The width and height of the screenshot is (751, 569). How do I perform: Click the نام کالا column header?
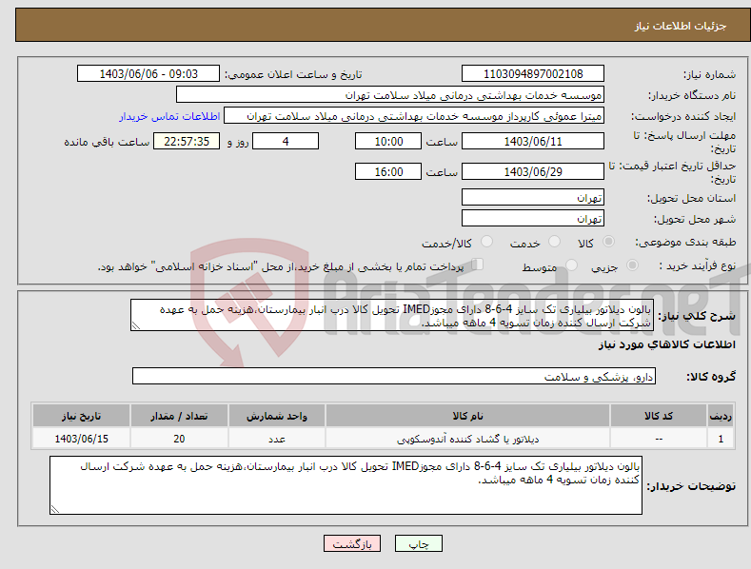coord(467,416)
